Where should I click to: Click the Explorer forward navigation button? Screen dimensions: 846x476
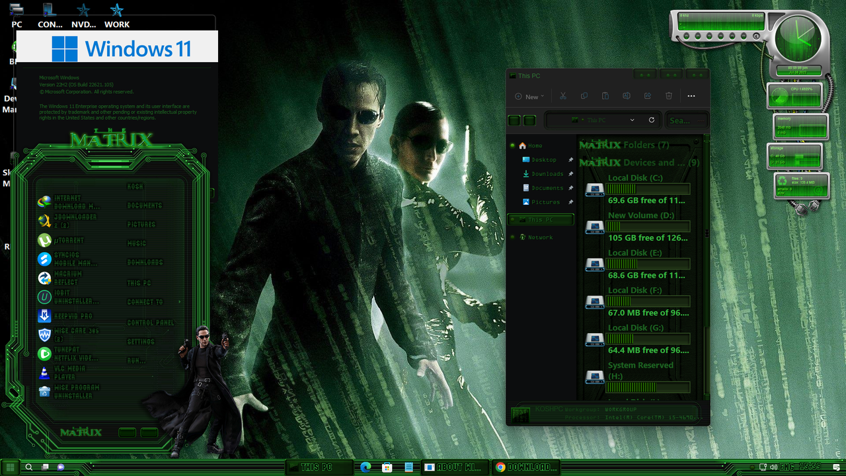[x=529, y=120]
